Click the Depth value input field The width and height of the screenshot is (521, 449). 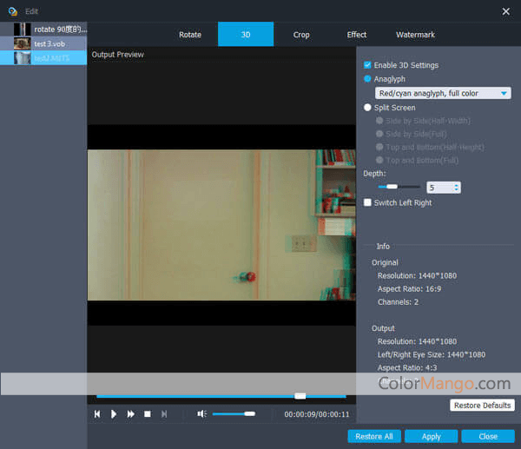(x=439, y=187)
